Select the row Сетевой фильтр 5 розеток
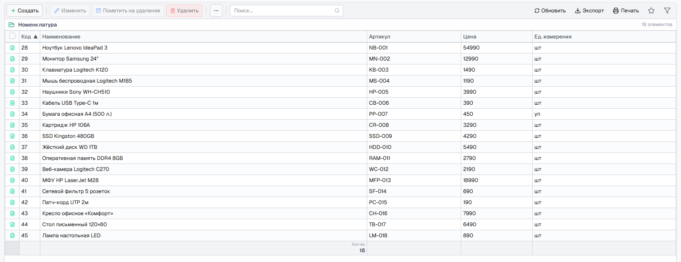The height and width of the screenshot is (262, 681). [x=340, y=191]
